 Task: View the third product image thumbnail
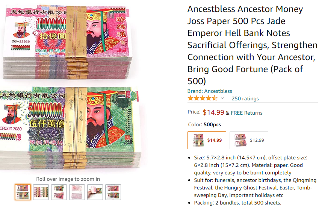(x=59, y=192)
